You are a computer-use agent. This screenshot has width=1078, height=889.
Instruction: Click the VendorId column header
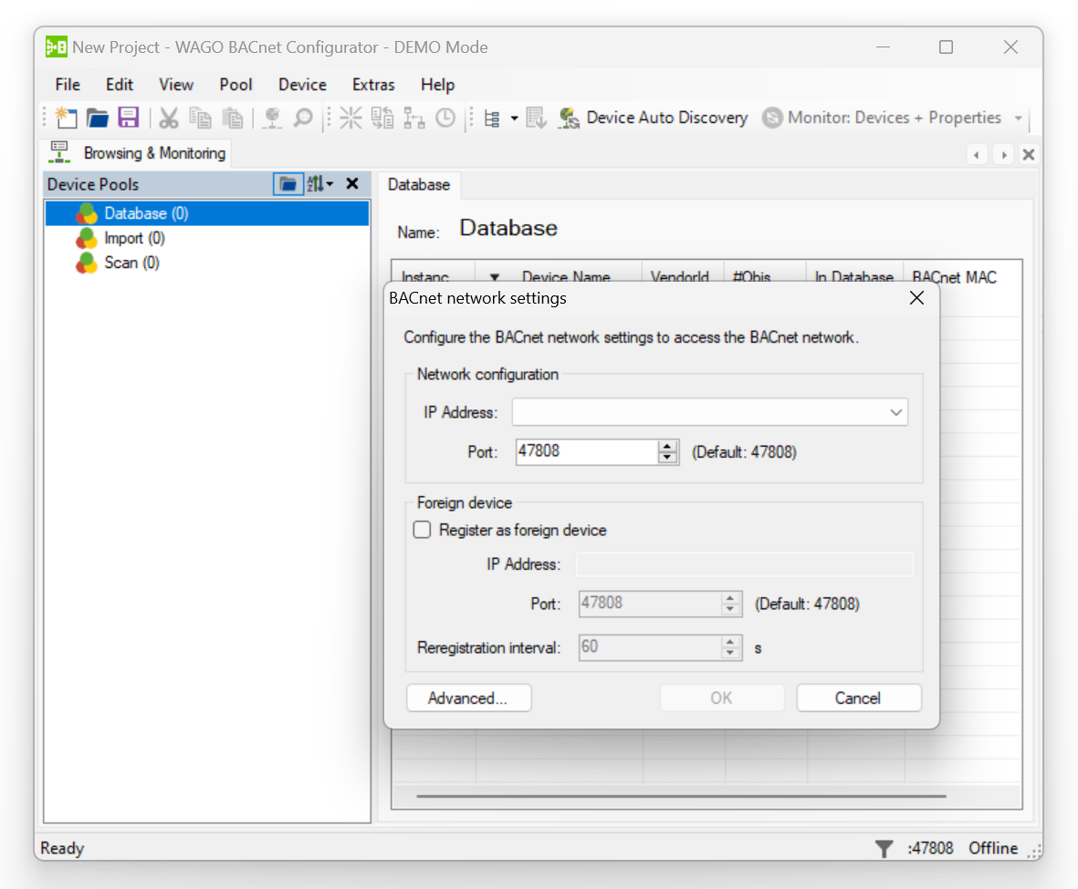tap(680, 277)
